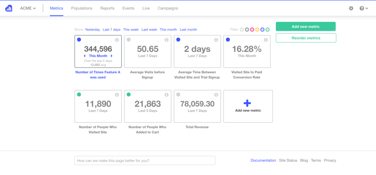Show metrics for Last month
376x175 pixels.
(x=188, y=30)
